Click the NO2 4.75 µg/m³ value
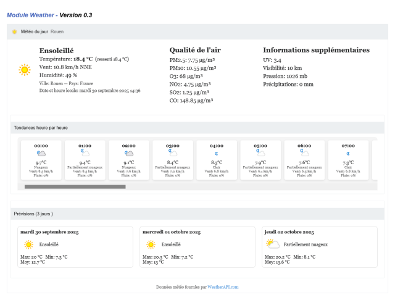Viewport: 395px width, 300px height. pyautogui.click(x=190, y=84)
